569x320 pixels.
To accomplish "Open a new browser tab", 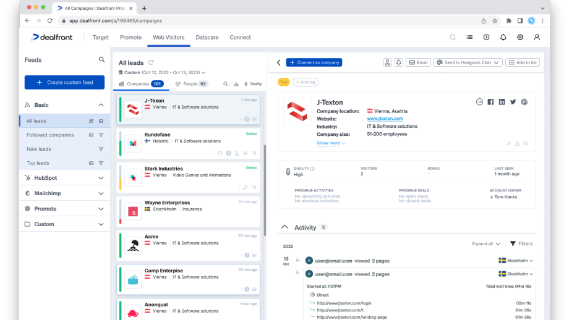I will click(x=144, y=8).
